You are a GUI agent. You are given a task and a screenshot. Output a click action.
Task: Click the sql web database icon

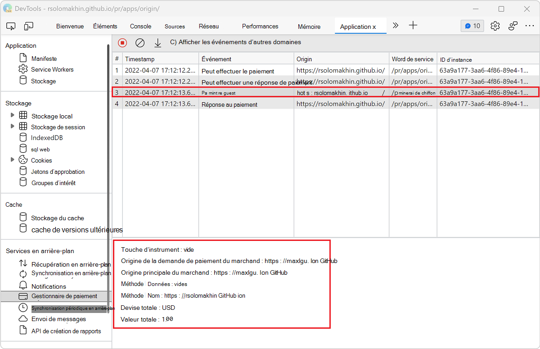tap(23, 149)
